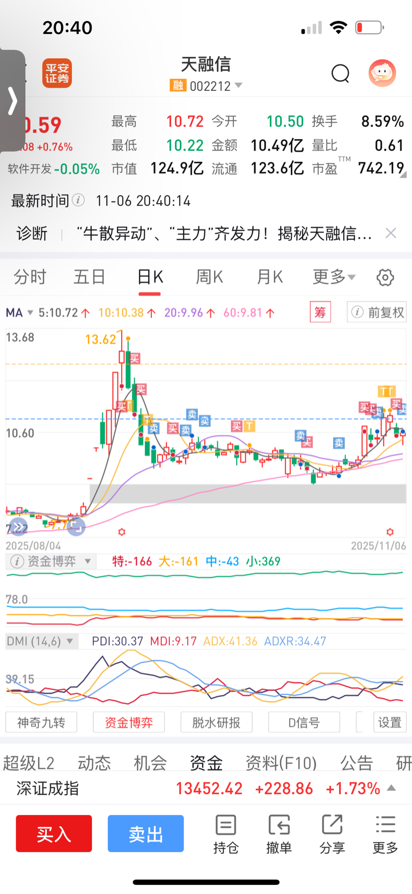The width and height of the screenshot is (412, 894).
Task: Switch to 五日 chart tab
Action: (x=90, y=277)
